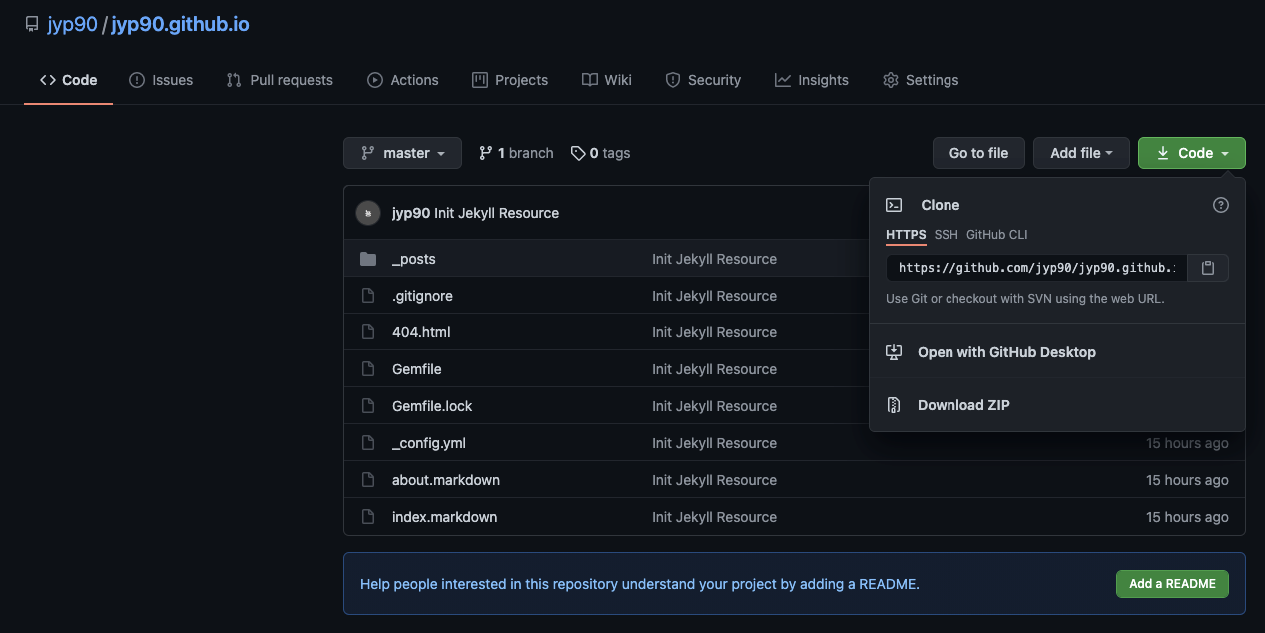This screenshot has width=1265, height=633.
Task: Click the file icon beside _config.yml
Action: [368, 443]
